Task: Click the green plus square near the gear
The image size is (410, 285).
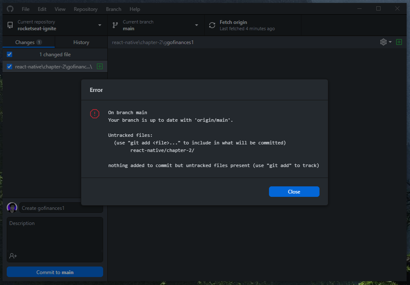Action: [x=399, y=42]
